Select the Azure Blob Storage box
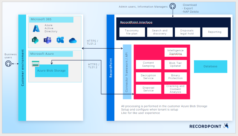This screenshot has height=136, width=238. point(52,71)
